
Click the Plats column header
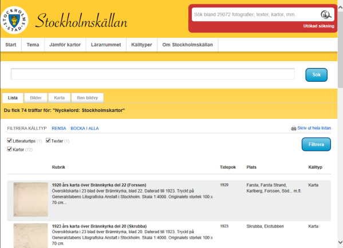pyautogui.click(x=251, y=167)
